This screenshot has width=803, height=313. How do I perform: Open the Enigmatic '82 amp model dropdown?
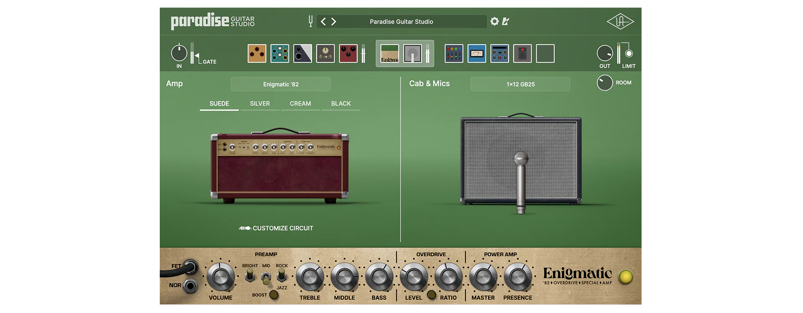[281, 84]
